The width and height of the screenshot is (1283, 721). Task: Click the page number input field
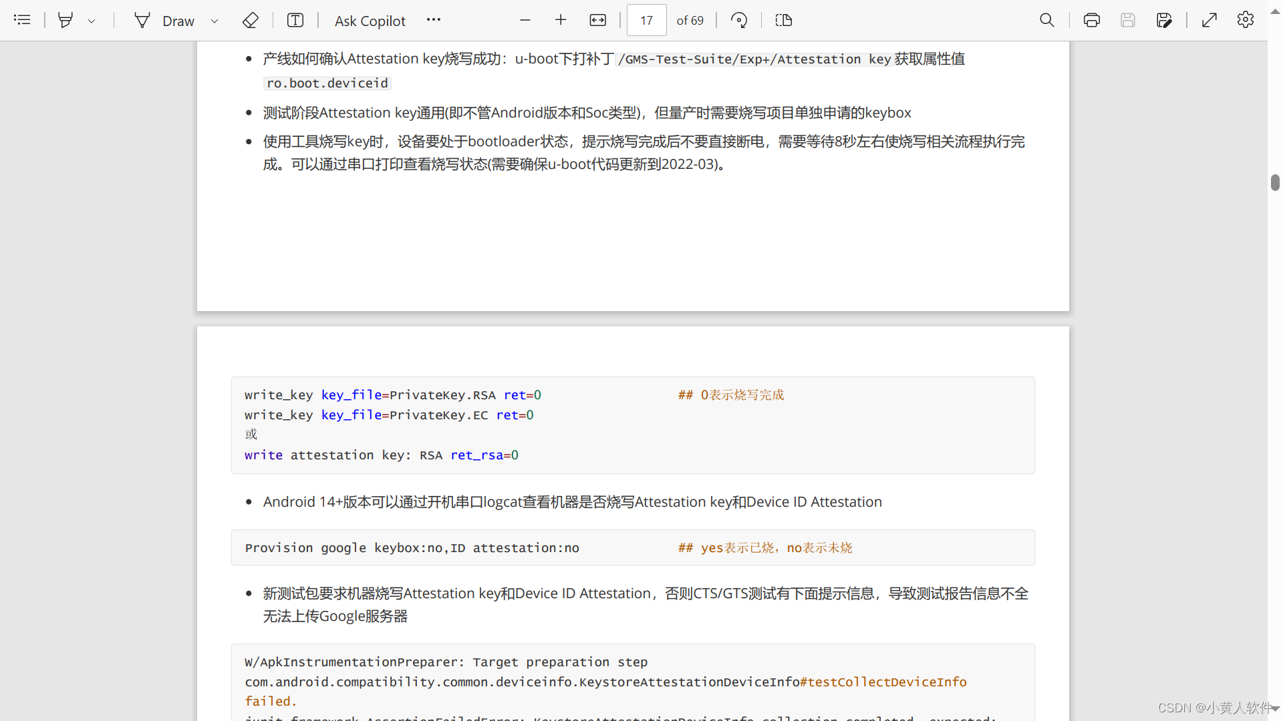(x=646, y=20)
